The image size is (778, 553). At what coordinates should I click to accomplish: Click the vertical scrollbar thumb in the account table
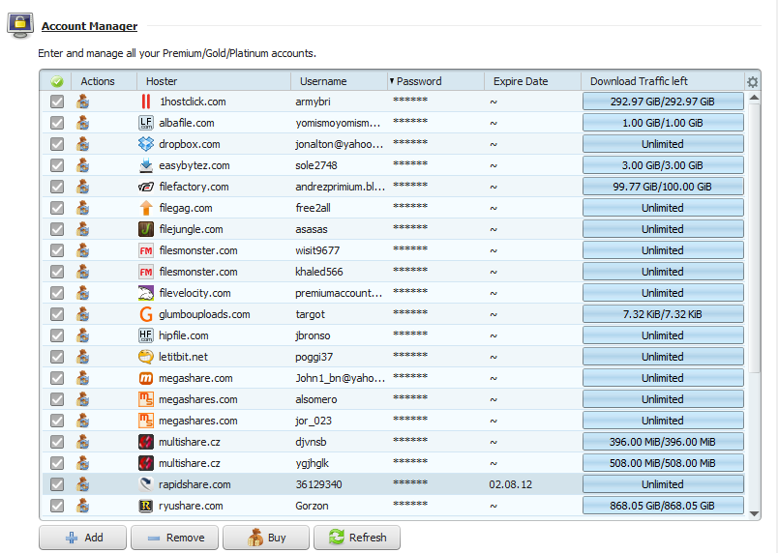tap(754, 239)
